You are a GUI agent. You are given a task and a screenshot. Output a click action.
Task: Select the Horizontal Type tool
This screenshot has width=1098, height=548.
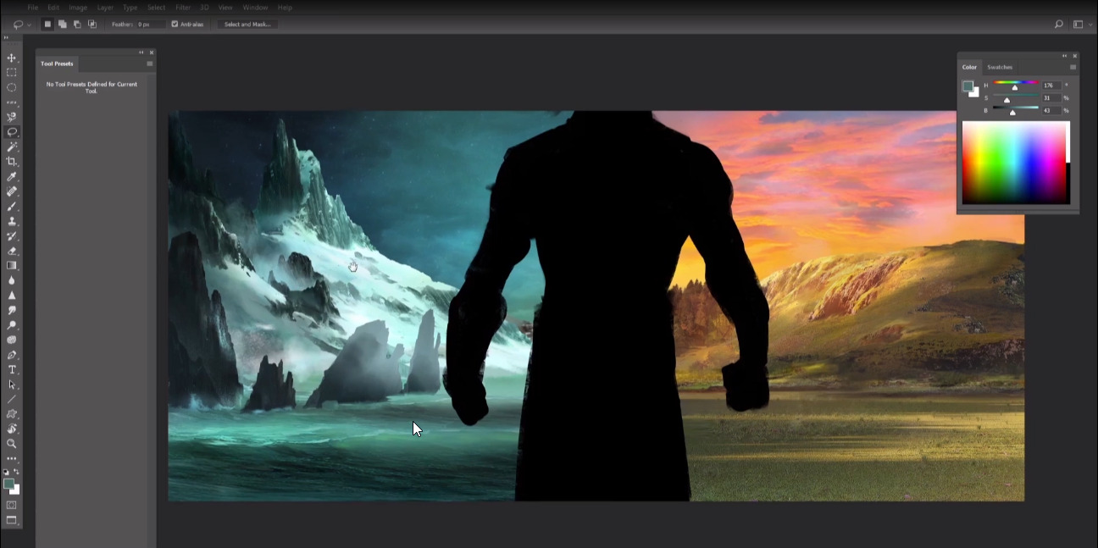point(12,370)
